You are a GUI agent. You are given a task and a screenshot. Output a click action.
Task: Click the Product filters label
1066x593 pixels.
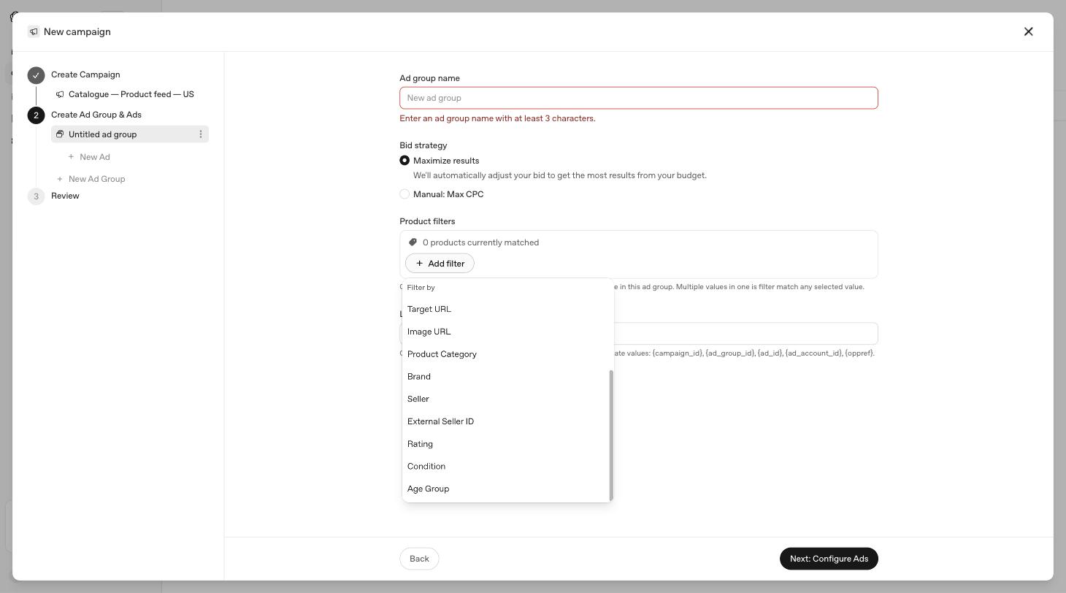click(427, 221)
